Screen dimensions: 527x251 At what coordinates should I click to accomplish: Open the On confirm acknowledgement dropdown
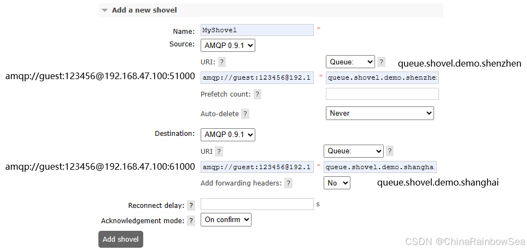click(226, 220)
